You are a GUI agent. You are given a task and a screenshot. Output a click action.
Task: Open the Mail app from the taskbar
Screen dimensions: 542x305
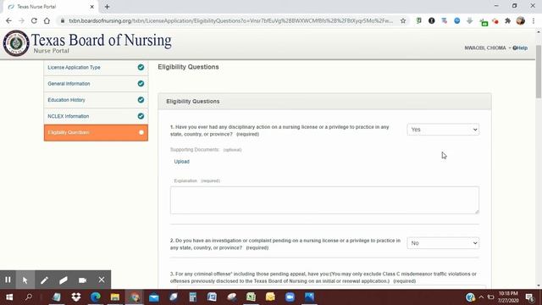coord(154,297)
